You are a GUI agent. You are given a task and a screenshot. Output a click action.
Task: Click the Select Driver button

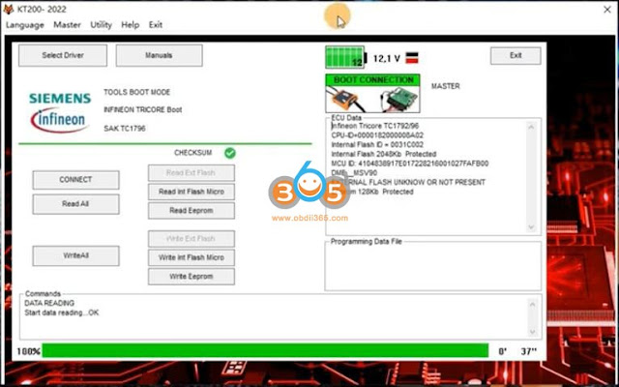click(63, 55)
